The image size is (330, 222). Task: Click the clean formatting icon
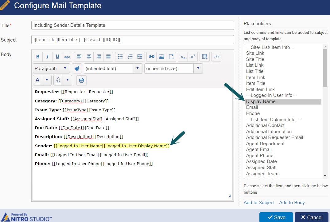tap(77, 69)
